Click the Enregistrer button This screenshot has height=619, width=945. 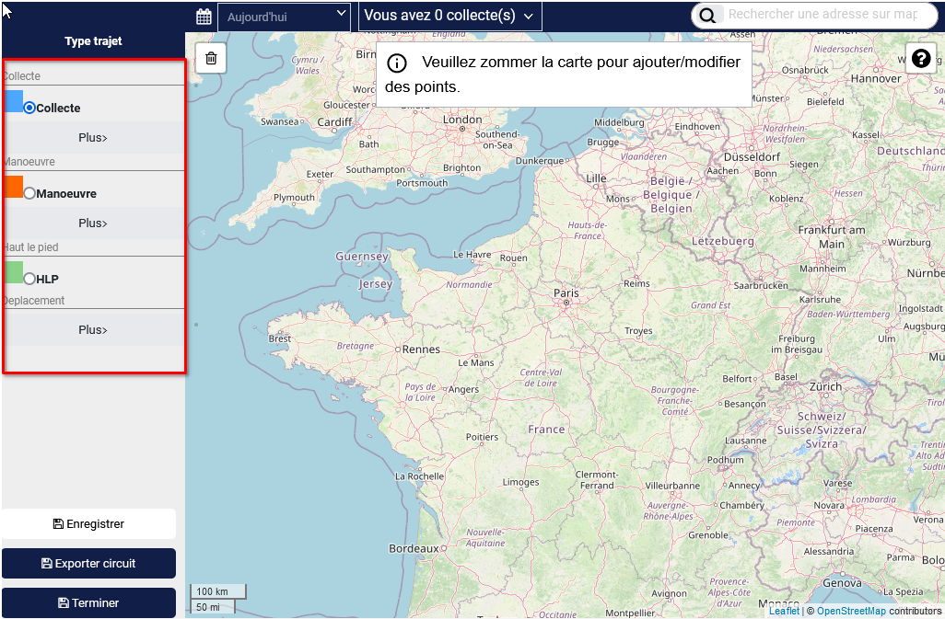[88, 524]
